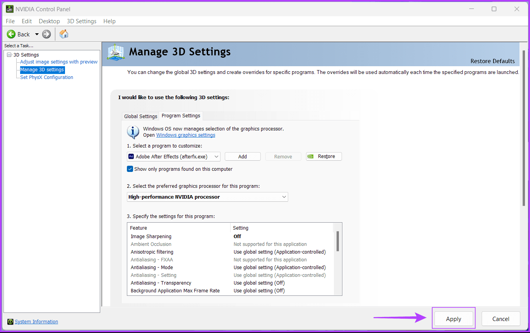Click the Feature column header

pyautogui.click(x=179, y=228)
